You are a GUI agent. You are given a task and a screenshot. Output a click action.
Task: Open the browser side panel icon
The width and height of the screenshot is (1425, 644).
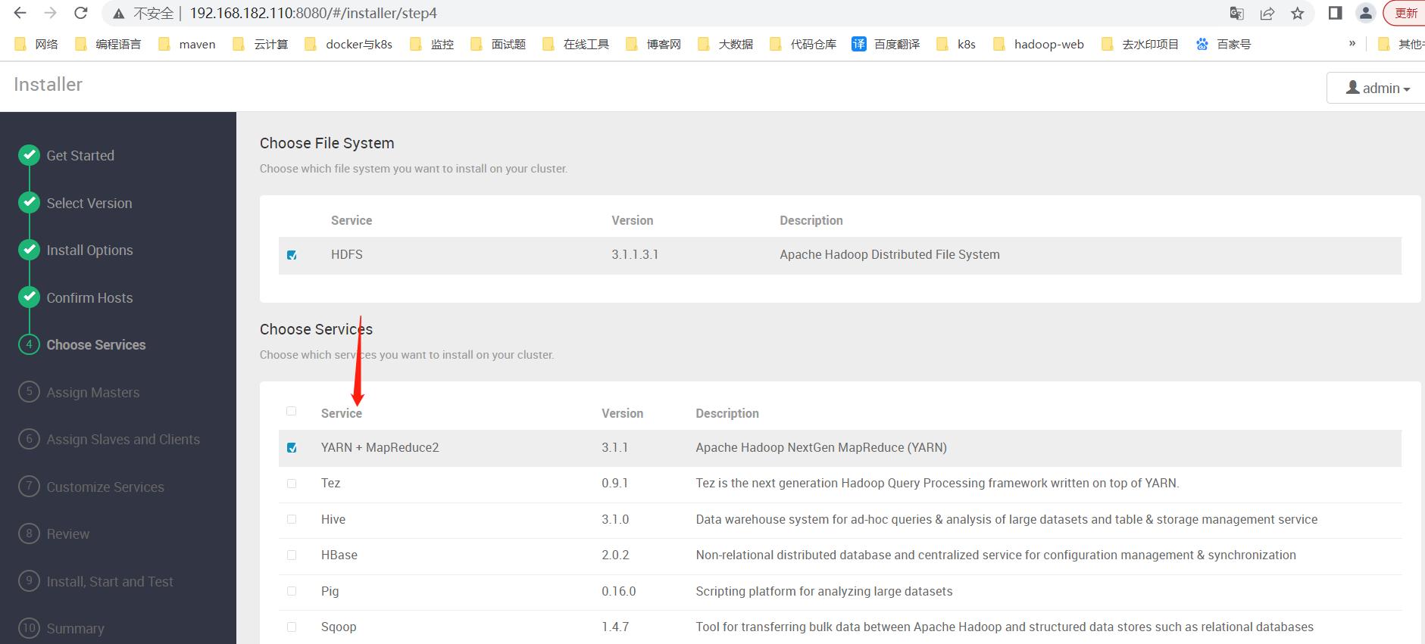[1336, 13]
